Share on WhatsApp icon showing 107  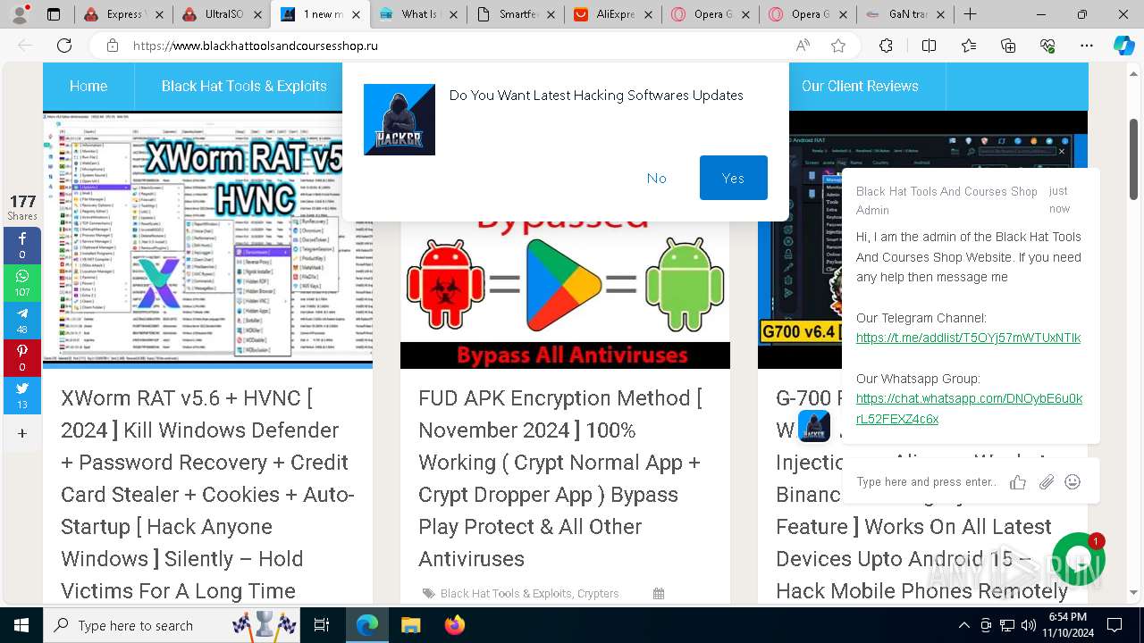[22, 283]
